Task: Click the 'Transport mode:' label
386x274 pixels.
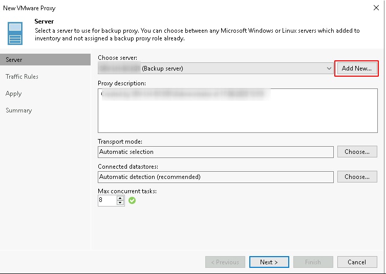Action: (120, 142)
